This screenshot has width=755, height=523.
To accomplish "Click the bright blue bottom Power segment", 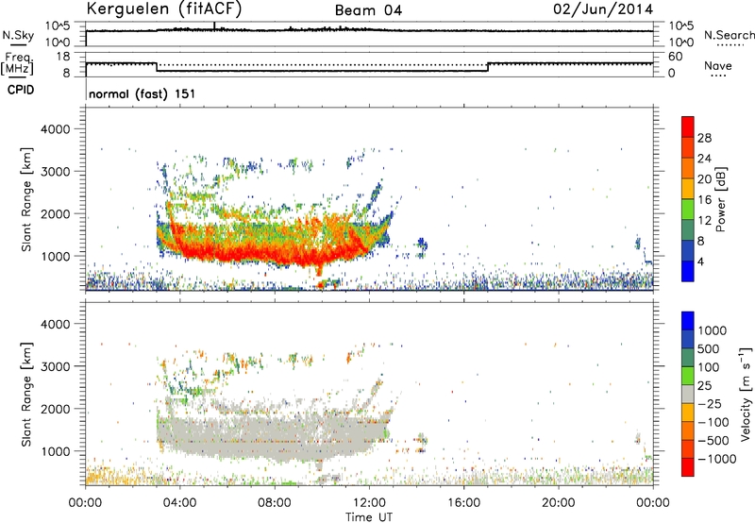I will pyautogui.click(x=688, y=271).
